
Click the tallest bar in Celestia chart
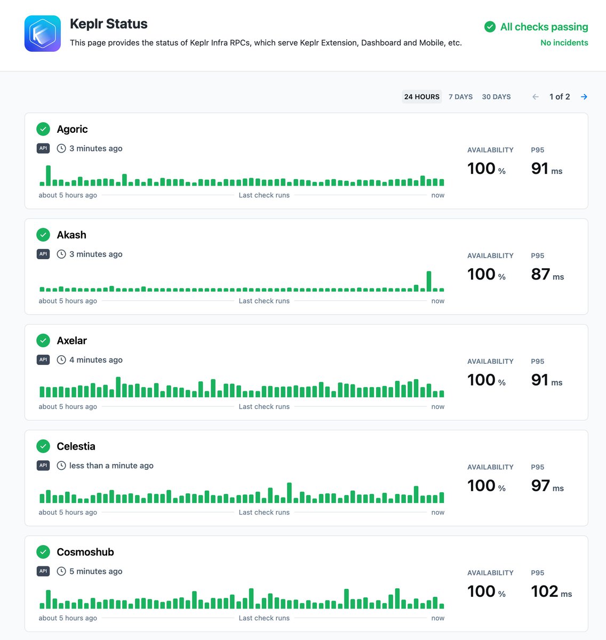tap(289, 493)
